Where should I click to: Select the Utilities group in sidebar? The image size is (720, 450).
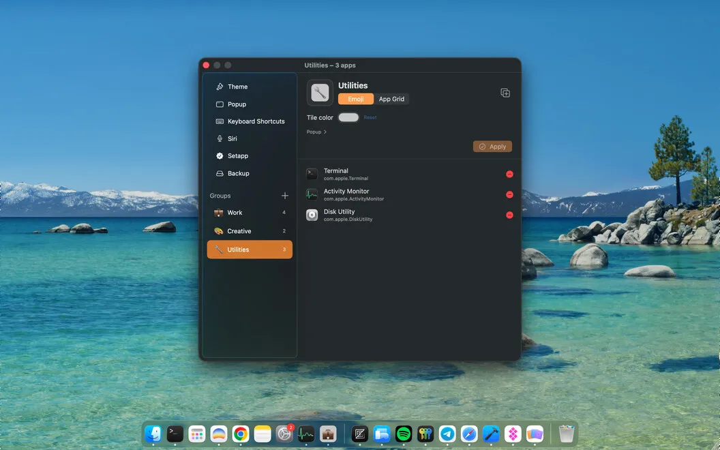coord(250,250)
